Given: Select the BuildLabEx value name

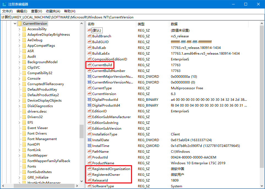Looking at the screenshot, I should tap(101, 54).
